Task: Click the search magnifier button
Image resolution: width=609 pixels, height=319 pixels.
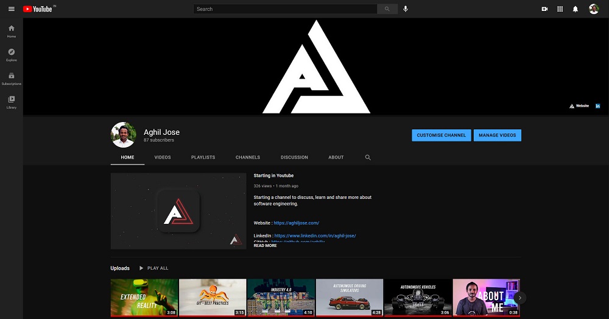Action: pos(387,9)
